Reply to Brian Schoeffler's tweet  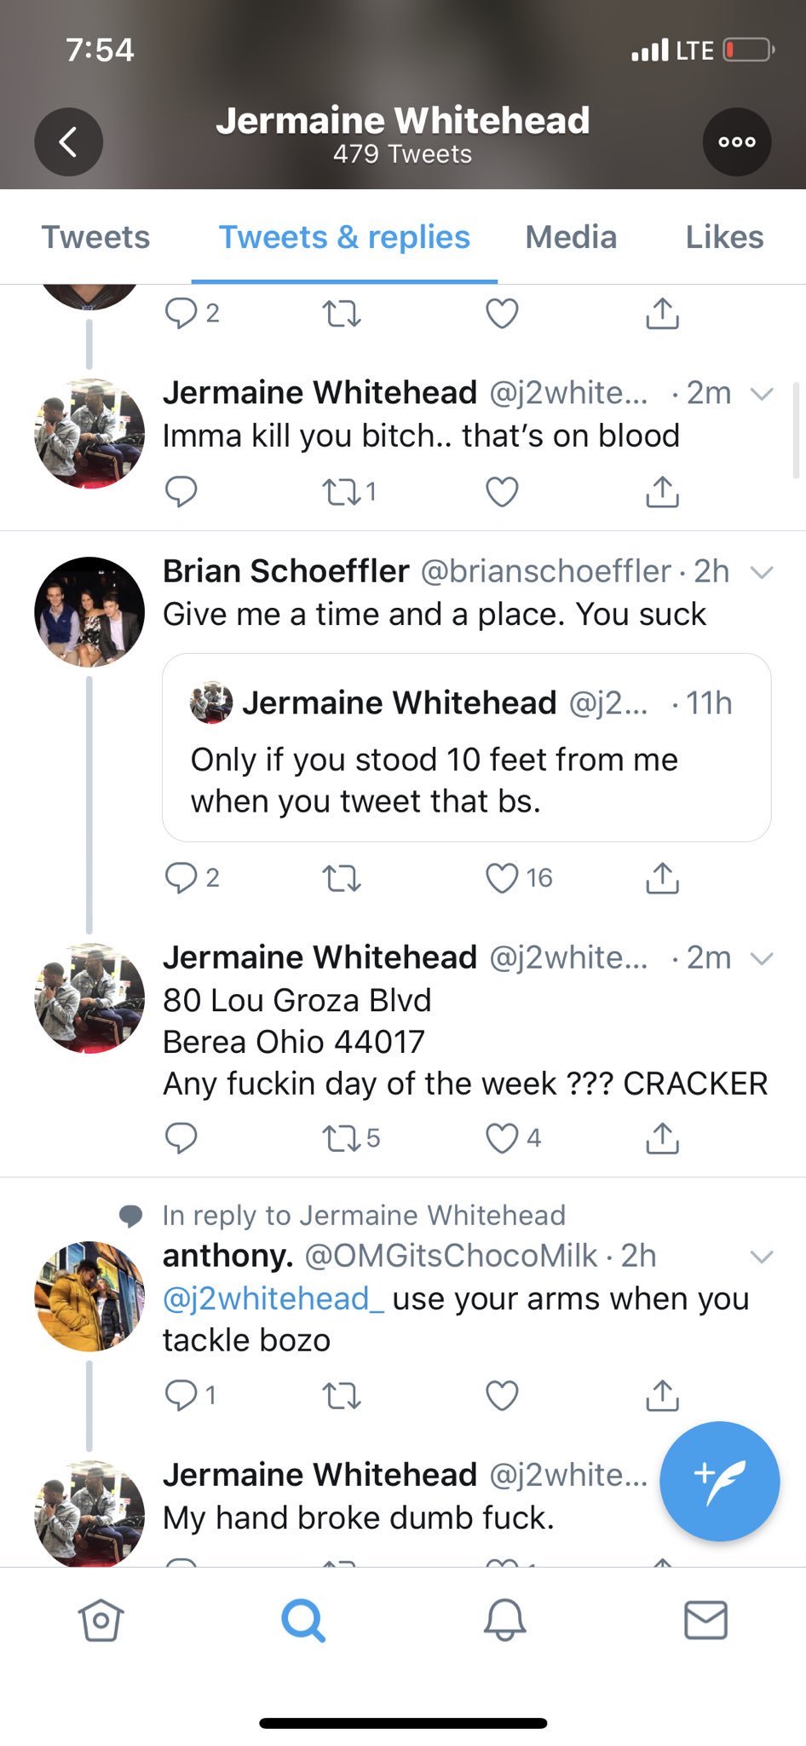click(181, 877)
